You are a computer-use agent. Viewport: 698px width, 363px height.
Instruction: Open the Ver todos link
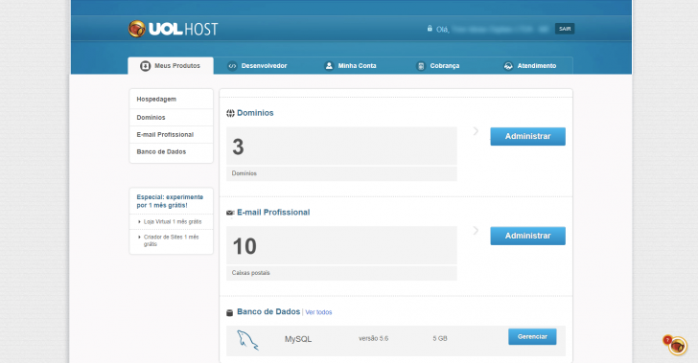[x=318, y=312]
